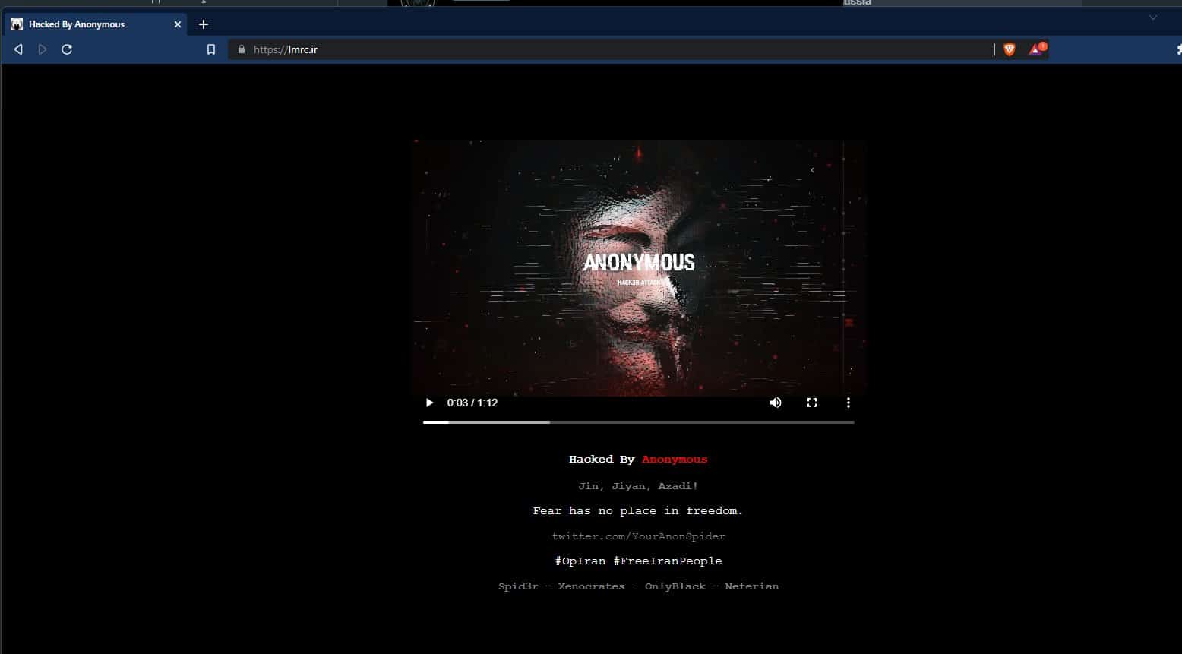Switch video to fullscreen

point(811,403)
